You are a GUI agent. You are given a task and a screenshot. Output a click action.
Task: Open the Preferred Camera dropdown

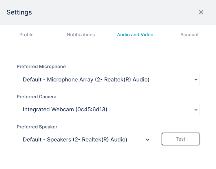108,110
